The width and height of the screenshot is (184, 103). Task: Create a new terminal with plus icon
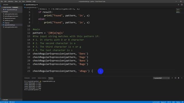tap(172, 78)
